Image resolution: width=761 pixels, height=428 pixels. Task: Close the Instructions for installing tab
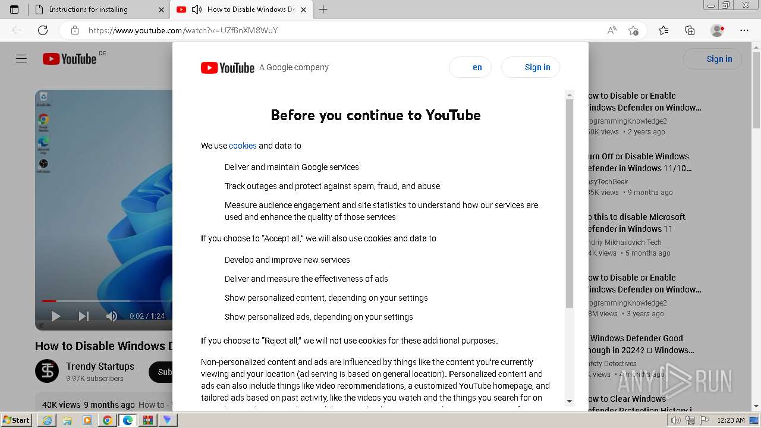[x=161, y=10]
